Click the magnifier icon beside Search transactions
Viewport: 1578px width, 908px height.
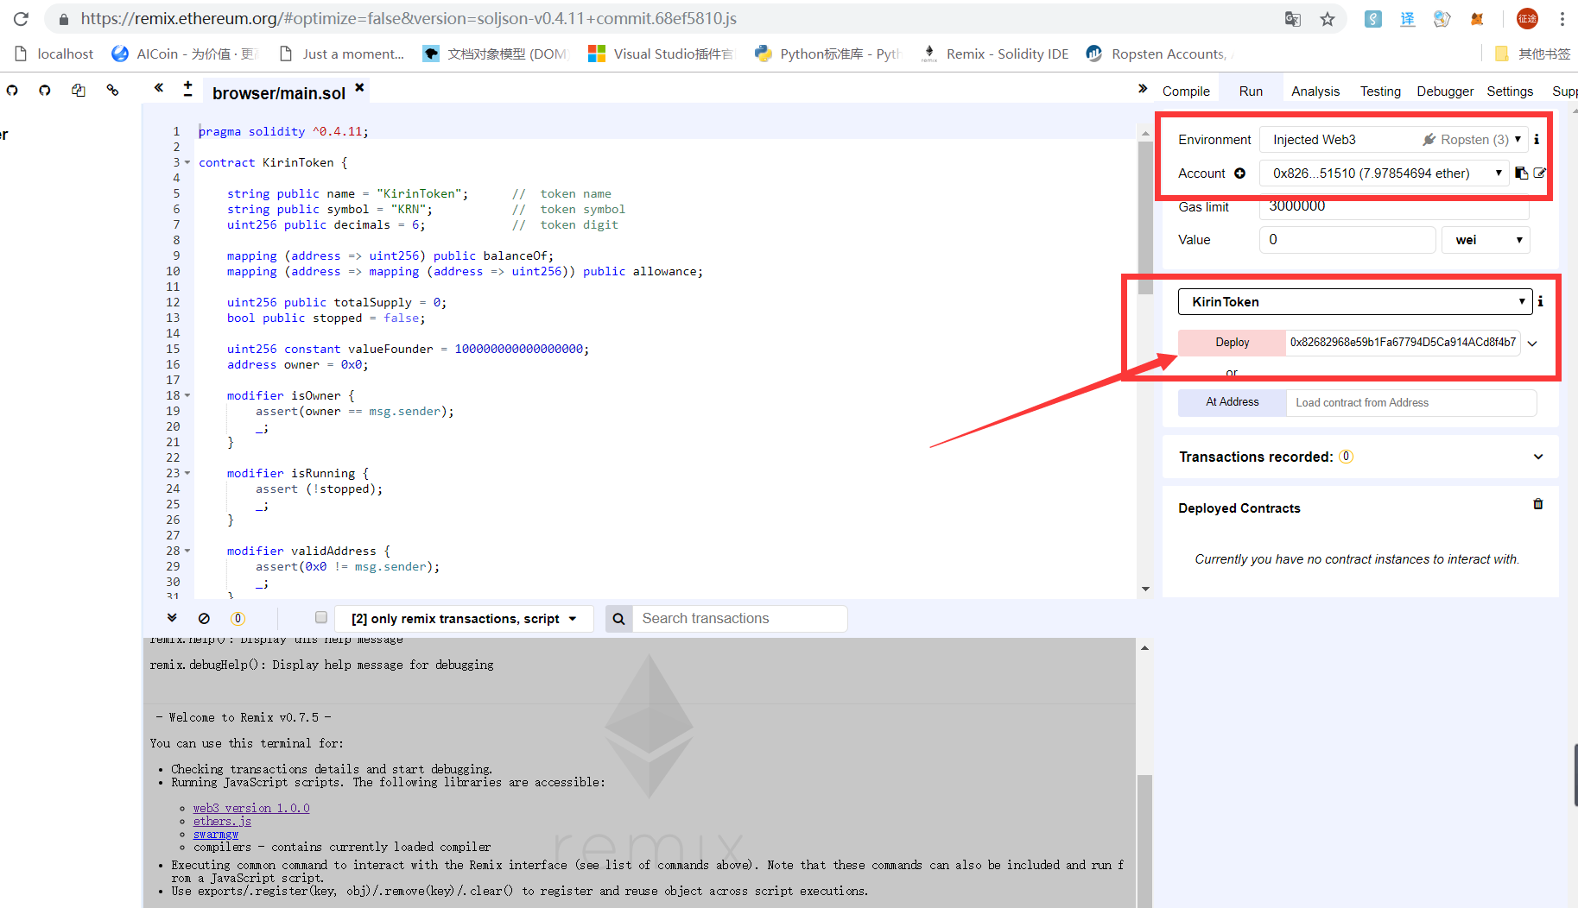point(618,618)
